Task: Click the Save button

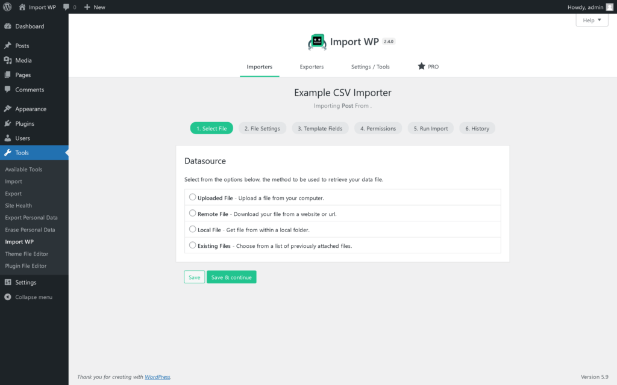Action: (x=195, y=277)
